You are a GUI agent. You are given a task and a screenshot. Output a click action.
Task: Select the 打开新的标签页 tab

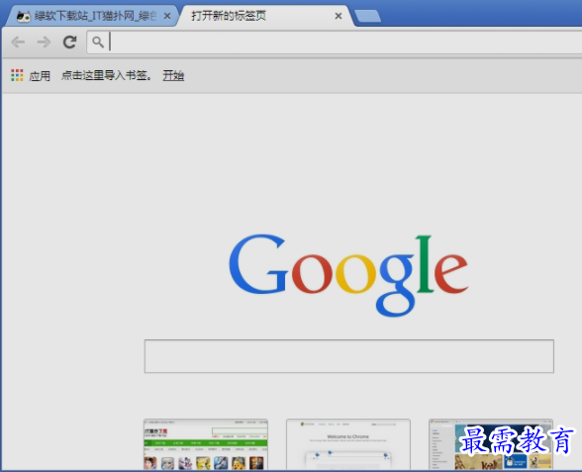265,16
